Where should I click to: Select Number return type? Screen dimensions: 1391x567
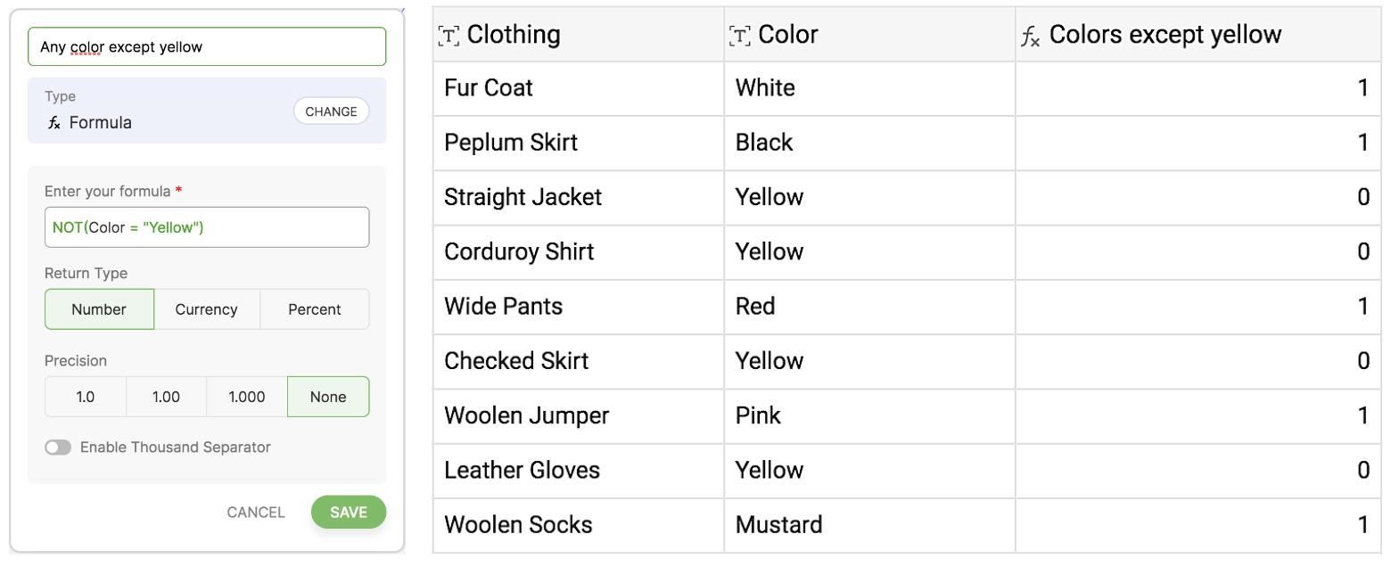pos(99,309)
